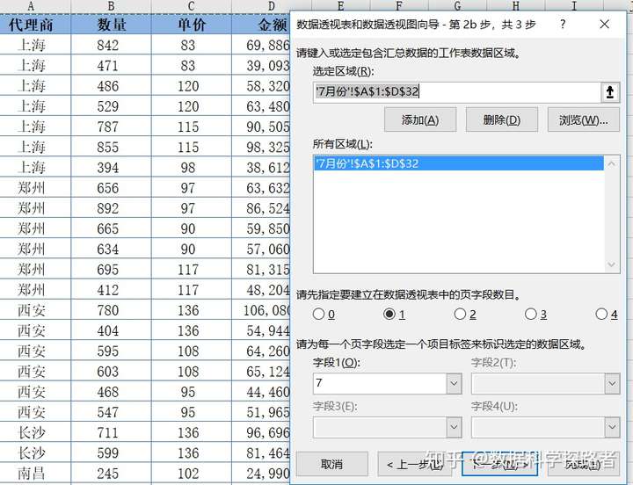
Task: Select page field count 1 radio button
Action: click(x=389, y=314)
